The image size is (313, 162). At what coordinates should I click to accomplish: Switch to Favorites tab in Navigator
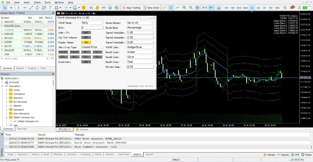[22, 129]
